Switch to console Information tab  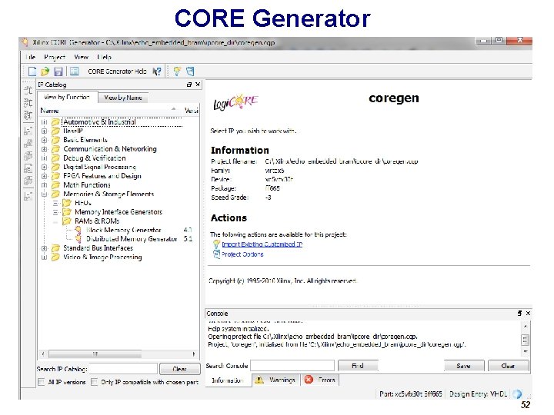(x=228, y=380)
